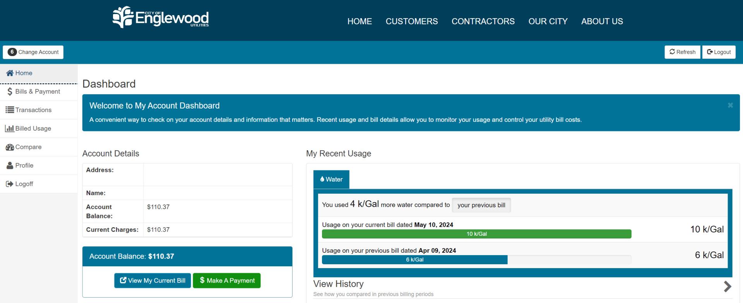Click the 'Account Balance: $110.37' panel header

click(187, 256)
